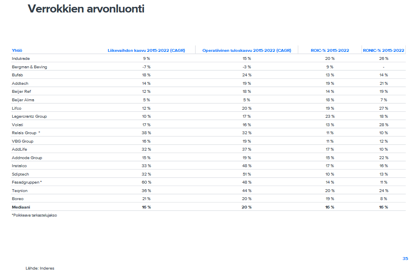Click the Boreo company name

point(18,198)
